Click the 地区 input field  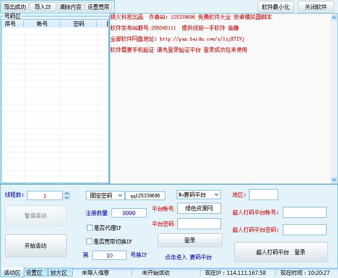click(264, 195)
